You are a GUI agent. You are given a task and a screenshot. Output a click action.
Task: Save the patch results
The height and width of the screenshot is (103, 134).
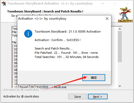tap(78, 97)
